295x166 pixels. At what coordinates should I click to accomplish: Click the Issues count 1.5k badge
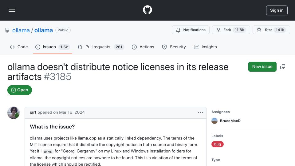(x=64, y=47)
